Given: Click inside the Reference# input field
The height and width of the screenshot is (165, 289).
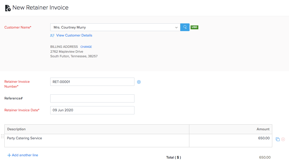Looking at the screenshot, I should tap(92, 98).
